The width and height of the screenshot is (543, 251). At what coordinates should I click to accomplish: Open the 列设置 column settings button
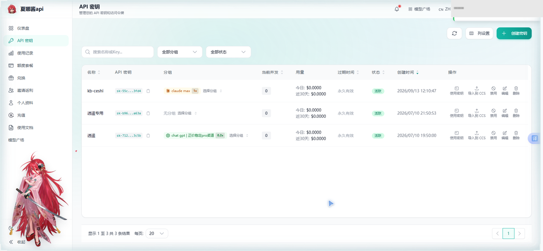tap(479, 33)
